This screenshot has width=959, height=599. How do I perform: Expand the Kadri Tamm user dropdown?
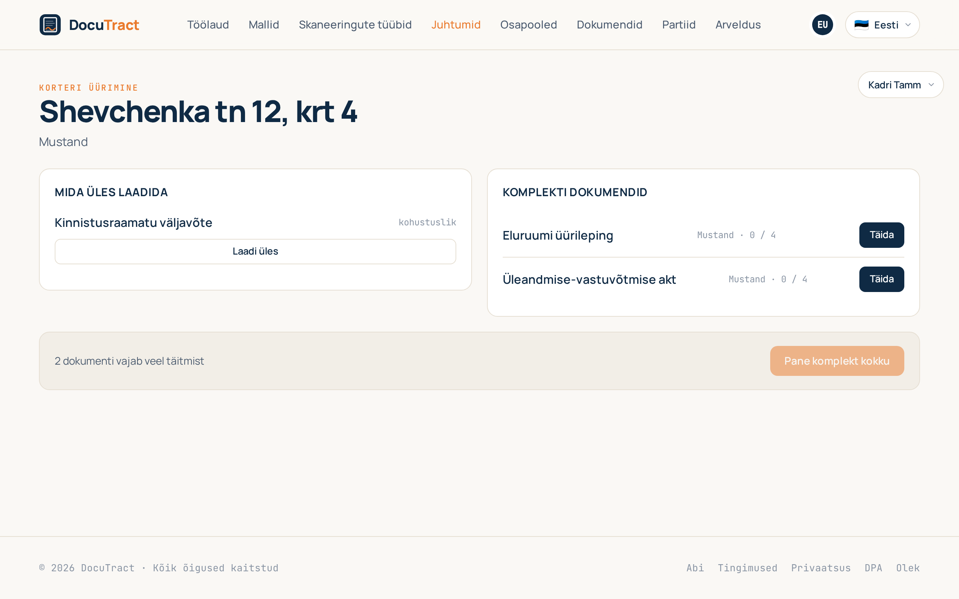click(x=900, y=85)
